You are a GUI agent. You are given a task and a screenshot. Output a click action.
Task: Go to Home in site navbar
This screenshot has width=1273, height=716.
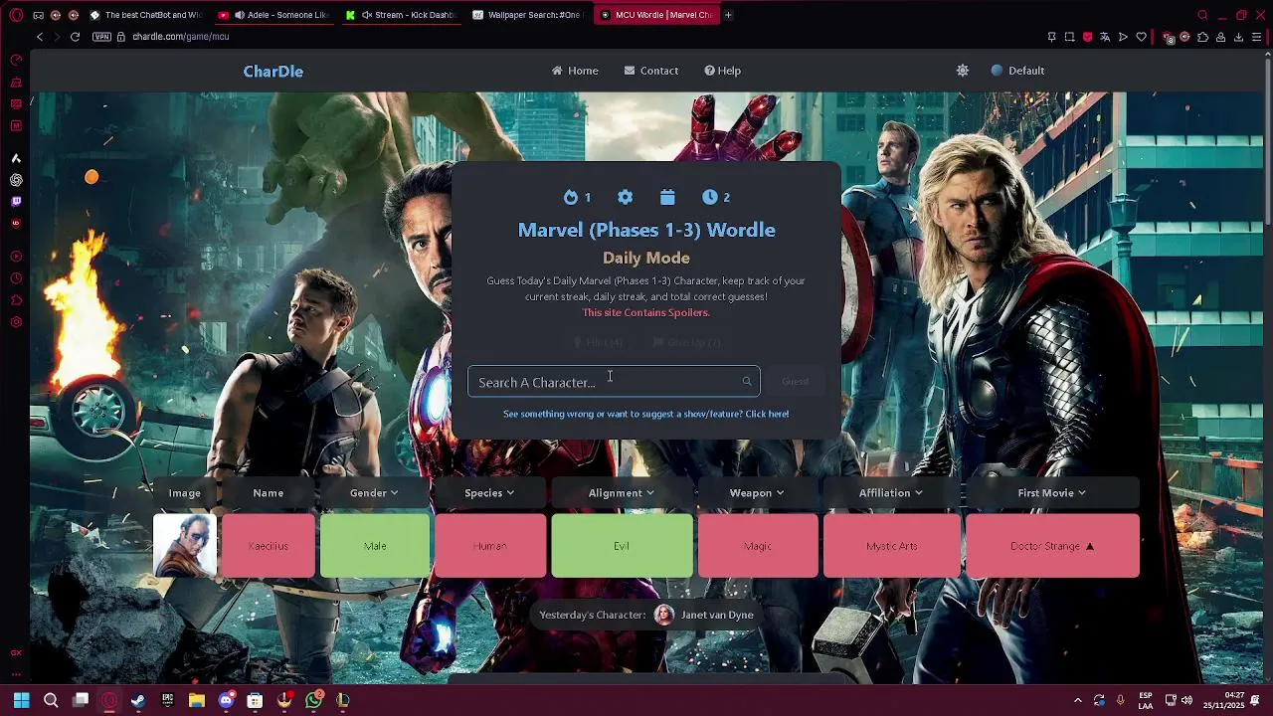[575, 71]
